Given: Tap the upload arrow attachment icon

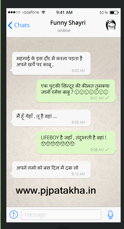Looking at the screenshot, I should (14, 214).
